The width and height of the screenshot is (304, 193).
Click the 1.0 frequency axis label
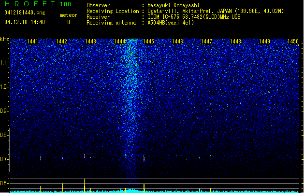click(x=4, y=87)
